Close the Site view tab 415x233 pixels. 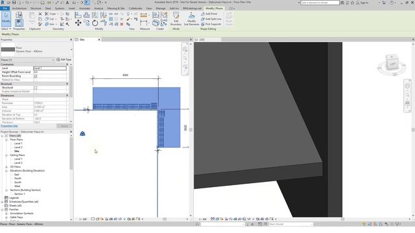point(99,39)
